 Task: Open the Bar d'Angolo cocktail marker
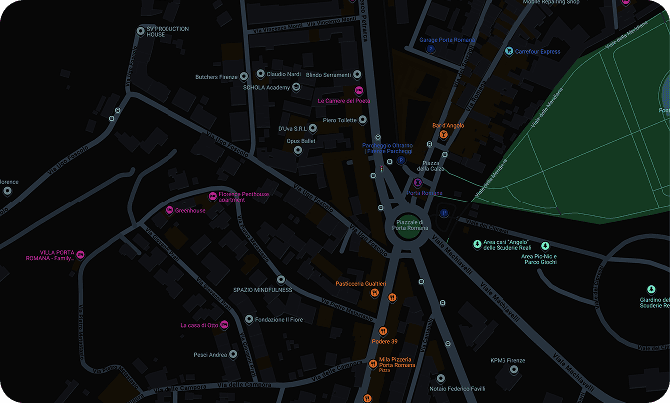(x=443, y=135)
